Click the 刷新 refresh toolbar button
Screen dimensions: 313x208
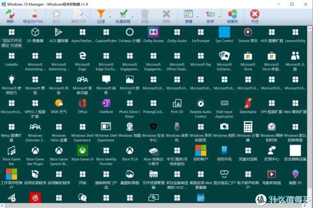tap(10, 16)
